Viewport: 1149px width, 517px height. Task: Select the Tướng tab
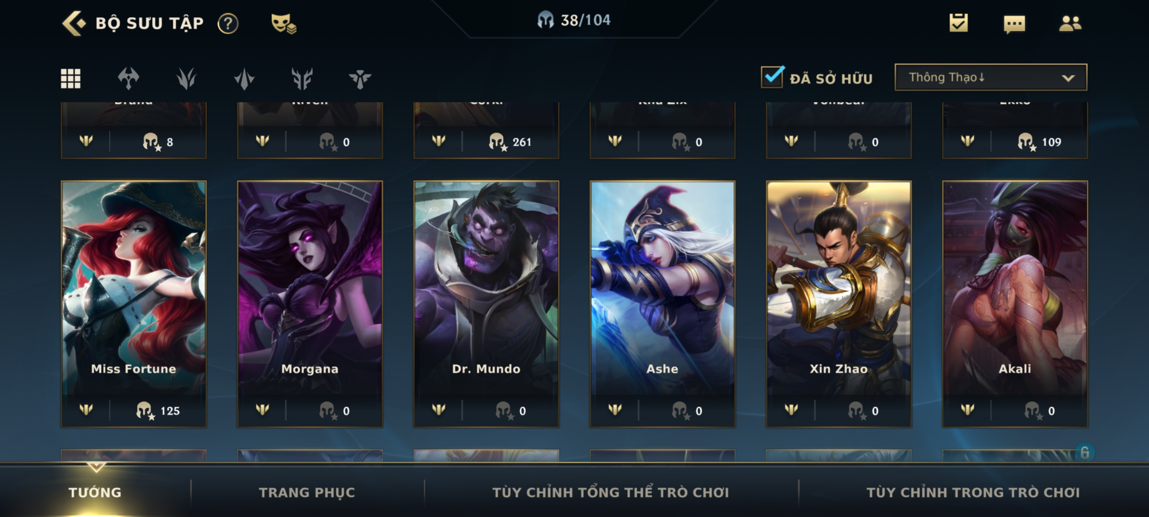[95, 492]
